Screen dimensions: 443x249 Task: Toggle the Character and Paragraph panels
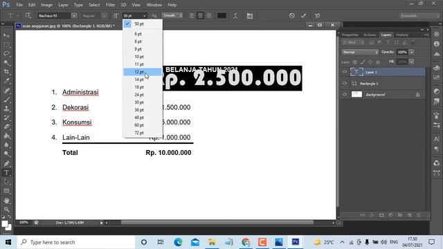(x=250, y=16)
